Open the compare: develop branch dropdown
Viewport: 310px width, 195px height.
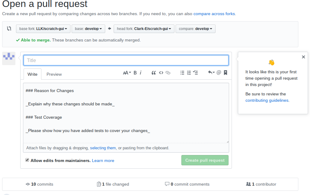point(196,29)
